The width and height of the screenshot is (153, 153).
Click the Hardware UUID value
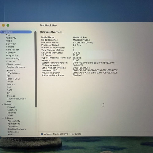pyautogui.click(x=95, y=70)
